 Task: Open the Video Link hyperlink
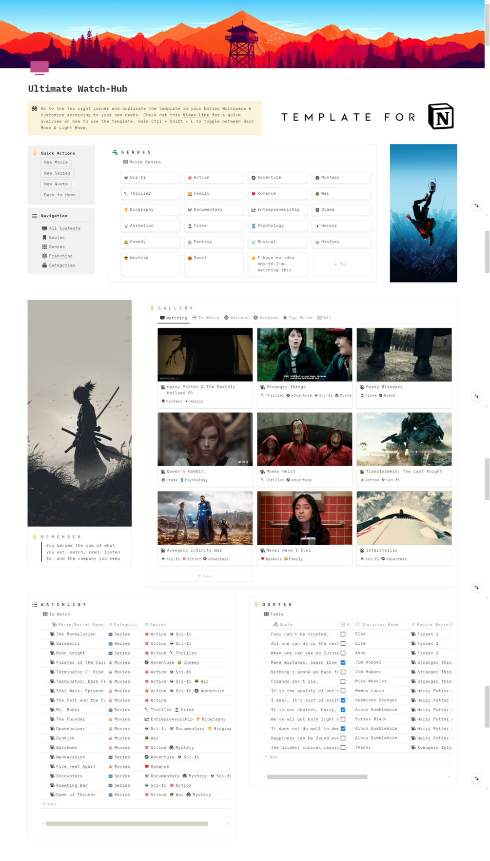click(196, 115)
